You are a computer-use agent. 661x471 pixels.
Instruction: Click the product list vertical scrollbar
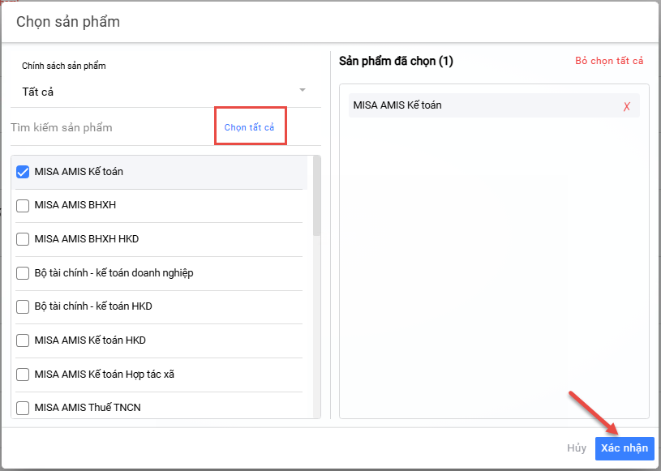[x=316, y=196]
